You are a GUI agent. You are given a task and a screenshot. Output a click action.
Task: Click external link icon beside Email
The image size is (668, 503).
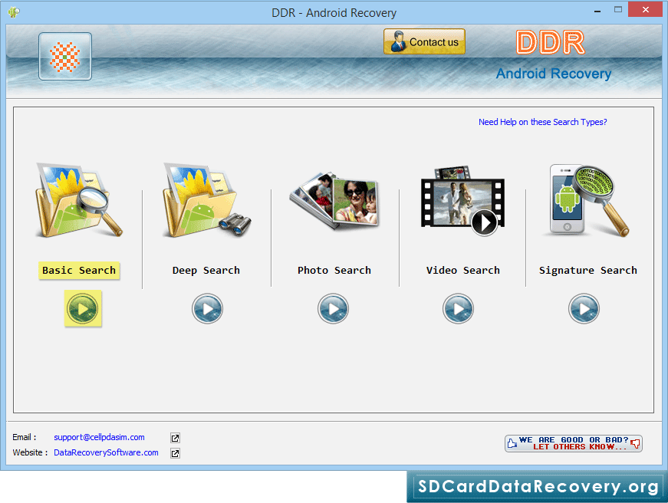point(175,438)
